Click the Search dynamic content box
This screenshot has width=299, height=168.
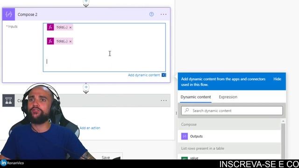[x=232, y=111]
